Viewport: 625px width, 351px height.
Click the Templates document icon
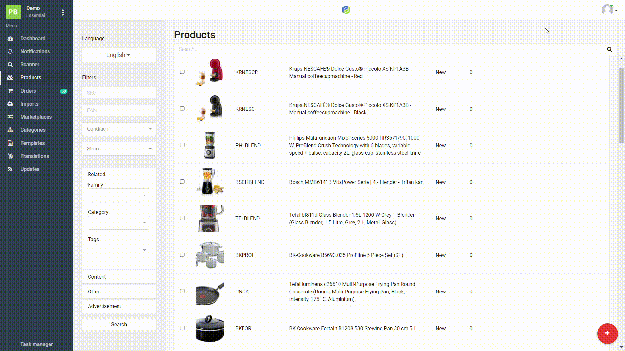(x=10, y=143)
